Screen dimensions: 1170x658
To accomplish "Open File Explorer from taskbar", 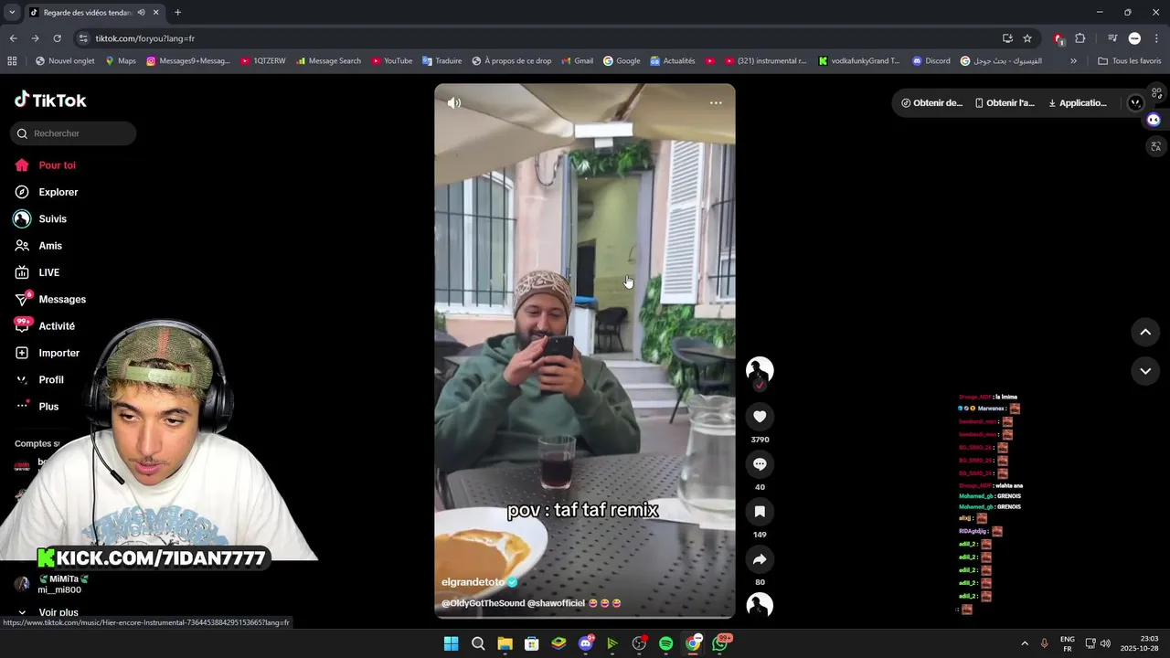I will click(x=505, y=643).
